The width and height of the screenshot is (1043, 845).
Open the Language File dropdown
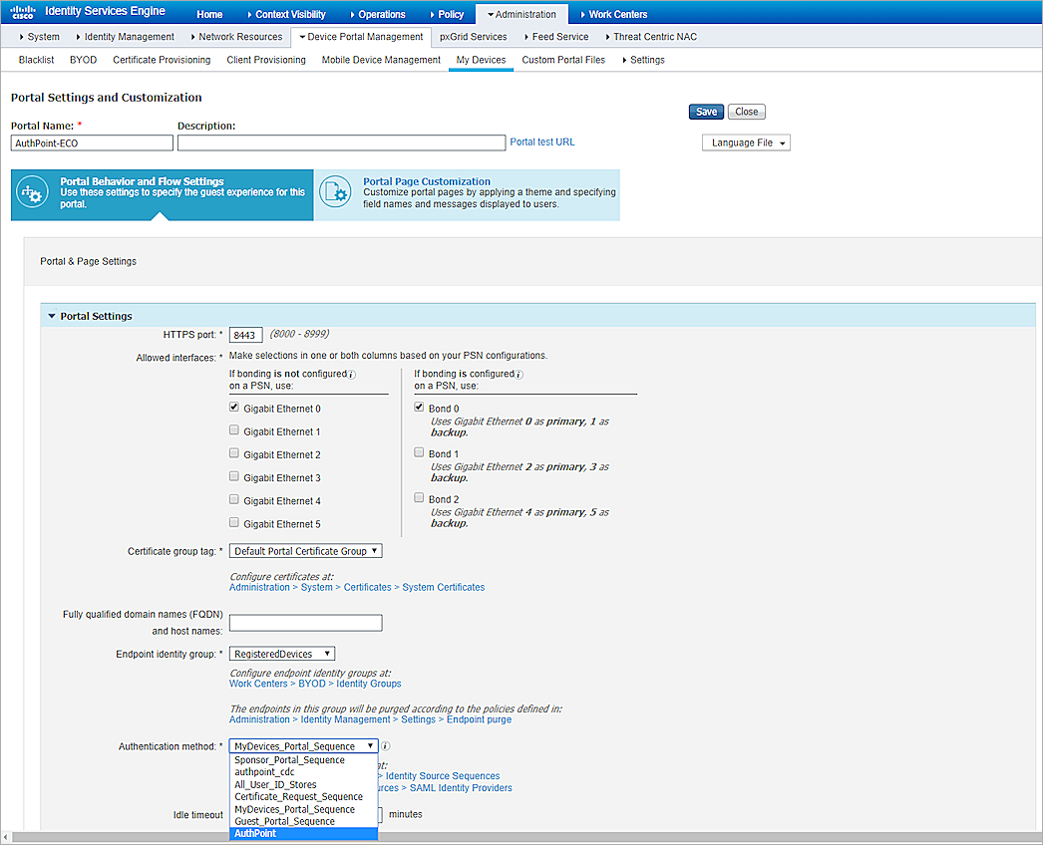pos(746,142)
